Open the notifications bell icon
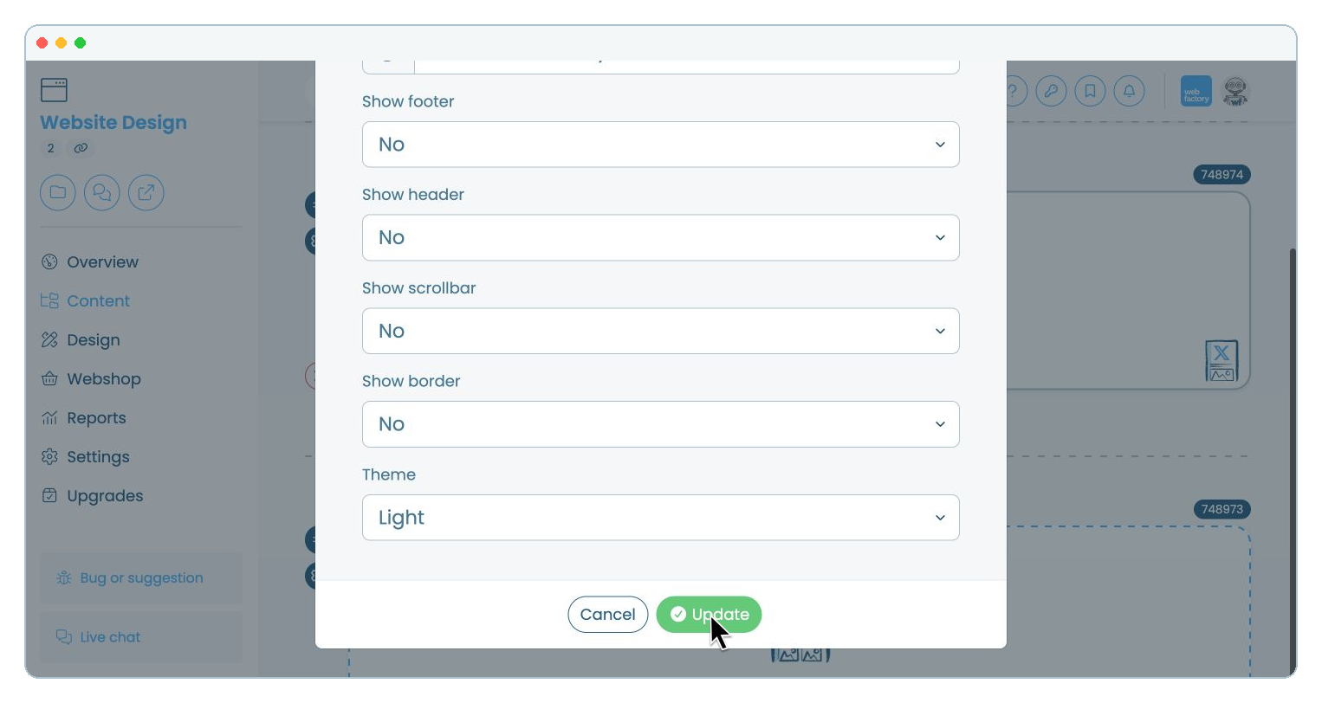Viewport: 1322px width, 703px height. click(1129, 91)
